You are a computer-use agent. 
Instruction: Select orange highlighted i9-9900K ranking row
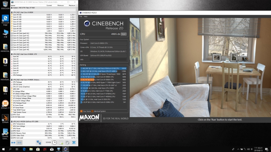(x=104, y=80)
